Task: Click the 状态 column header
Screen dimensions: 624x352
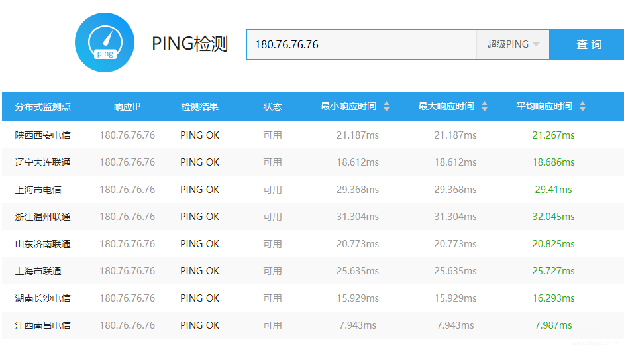Action: [x=272, y=107]
